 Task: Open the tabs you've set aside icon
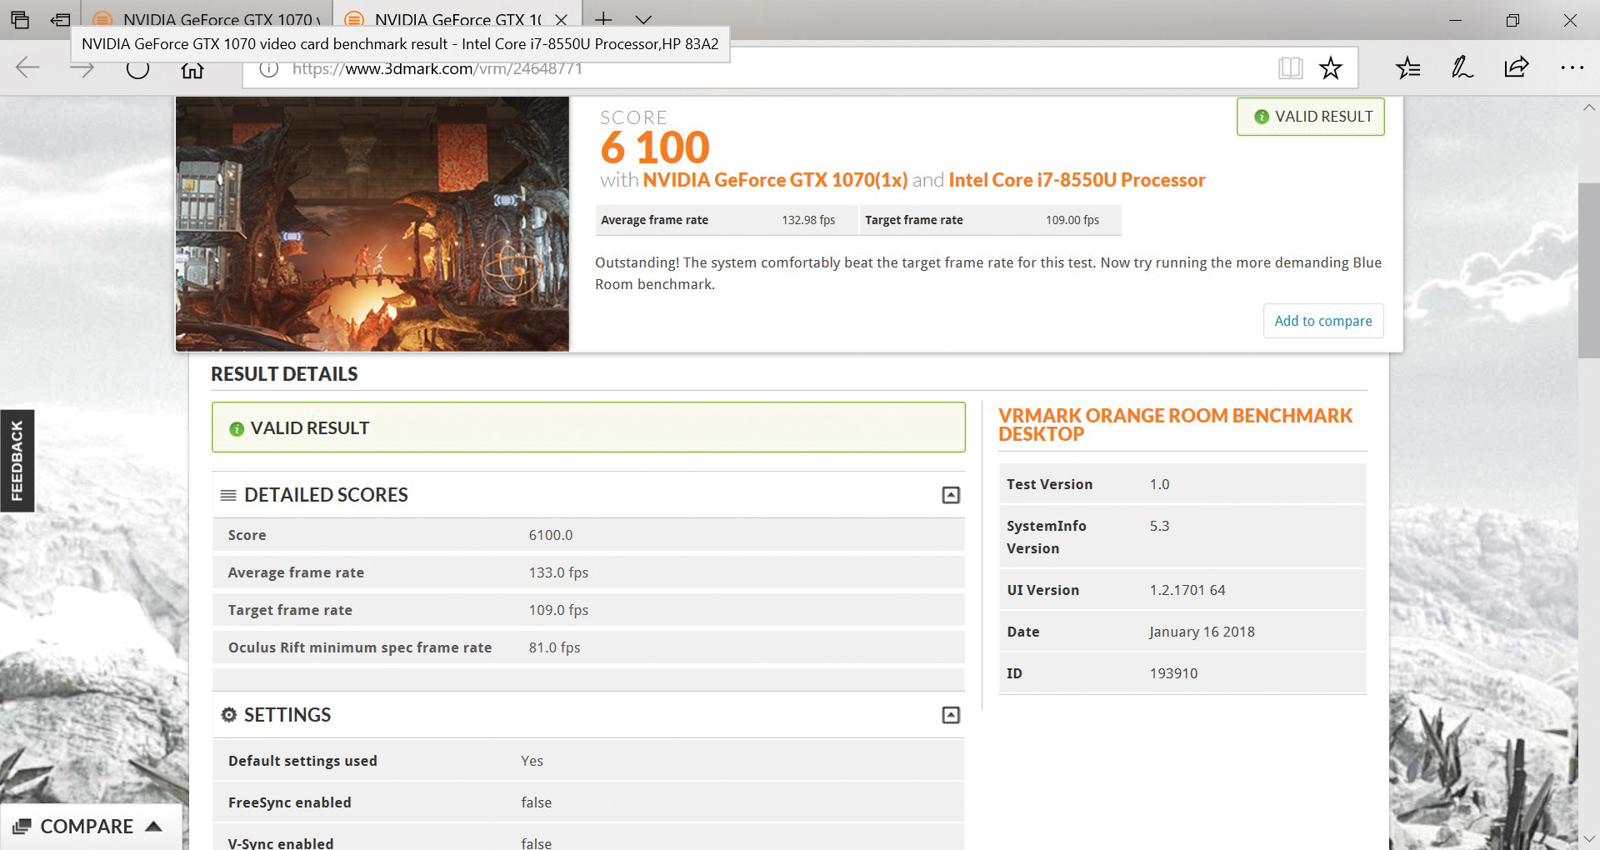pos(20,20)
